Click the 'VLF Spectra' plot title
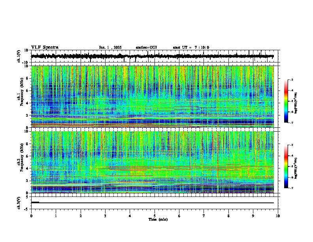This screenshot has width=313, height=242. click(45, 47)
